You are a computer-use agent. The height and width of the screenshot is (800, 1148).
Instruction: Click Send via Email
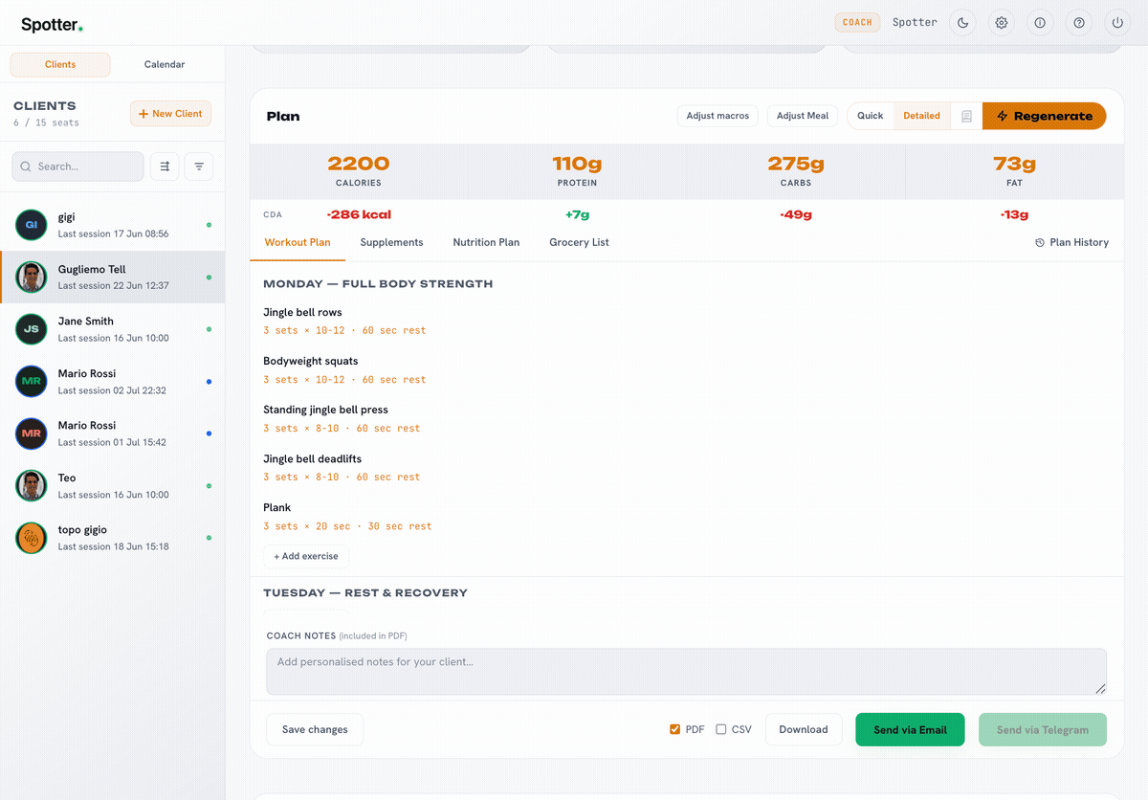click(x=910, y=729)
